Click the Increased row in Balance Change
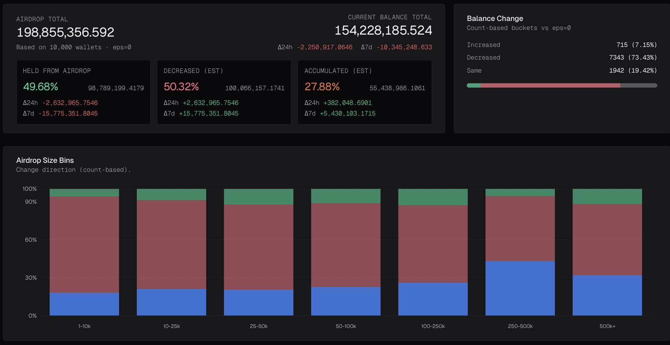 [x=562, y=45]
